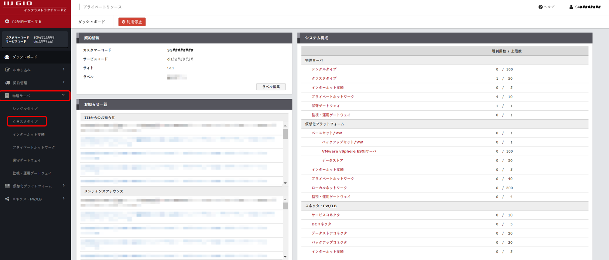Click the 契約管理 truck icon
609x260 pixels.
click(7, 83)
